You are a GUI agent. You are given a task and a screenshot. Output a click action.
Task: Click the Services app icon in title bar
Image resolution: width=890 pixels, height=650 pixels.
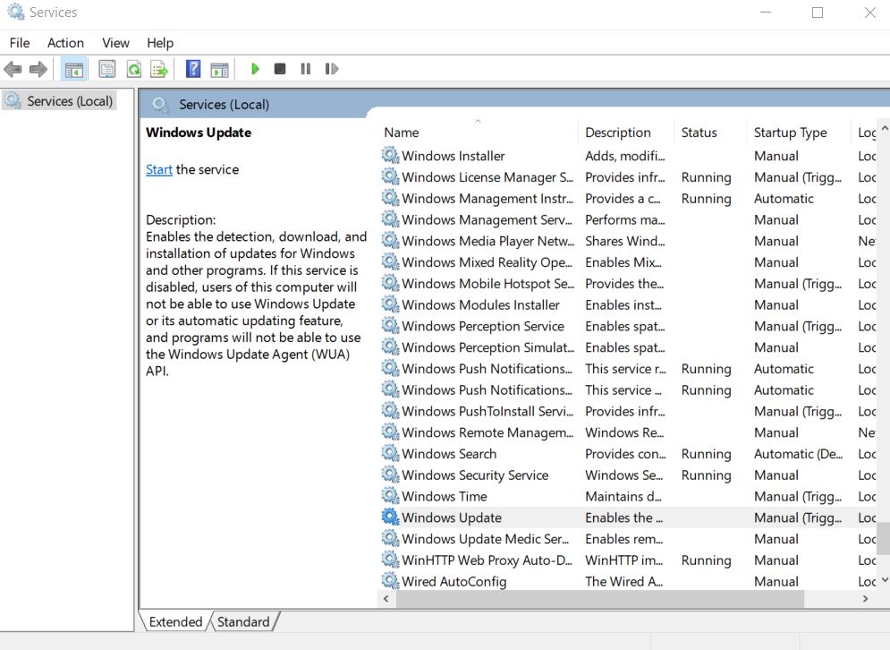(15, 12)
